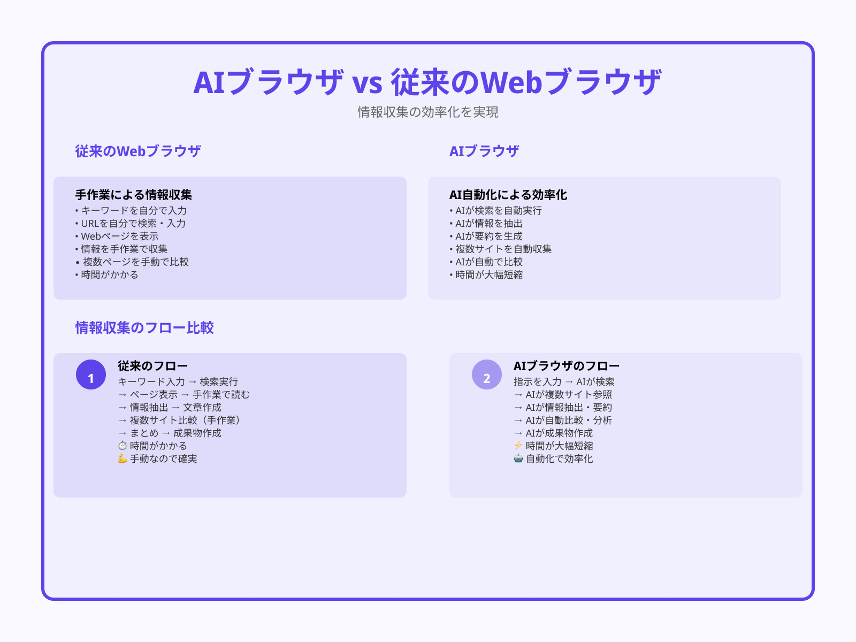Select the 従来のWebブラウザ section header
The width and height of the screenshot is (856, 642).
(139, 150)
